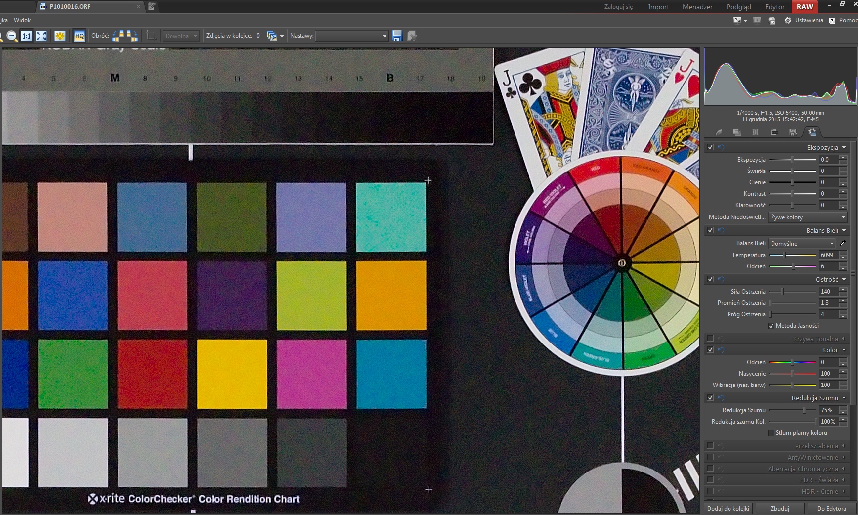Click the save presets floppy disk icon
858x515 pixels.
point(397,36)
